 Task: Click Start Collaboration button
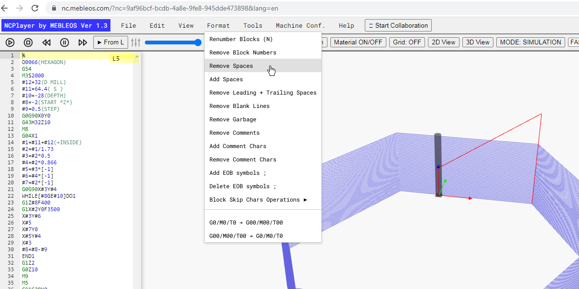398,25
